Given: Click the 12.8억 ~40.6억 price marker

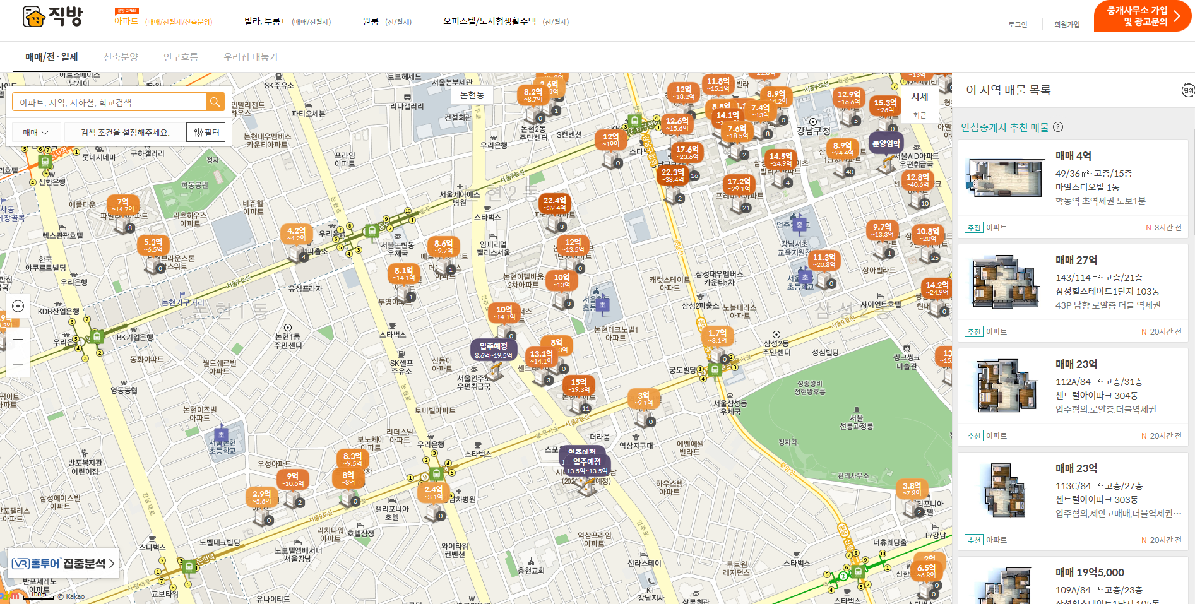Looking at the screenshot, I should pos(917,181).
